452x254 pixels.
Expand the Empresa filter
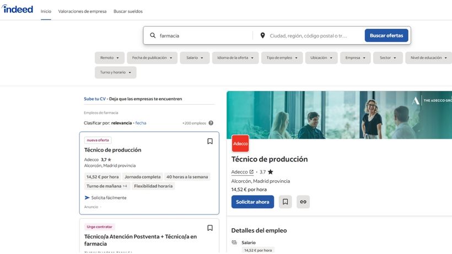(356, 58)
